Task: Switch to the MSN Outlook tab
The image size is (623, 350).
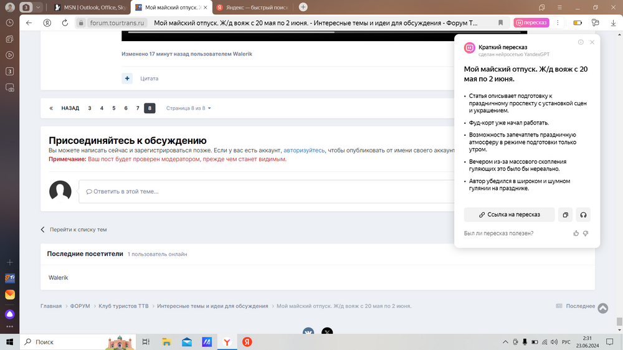Action: (90, 7)
